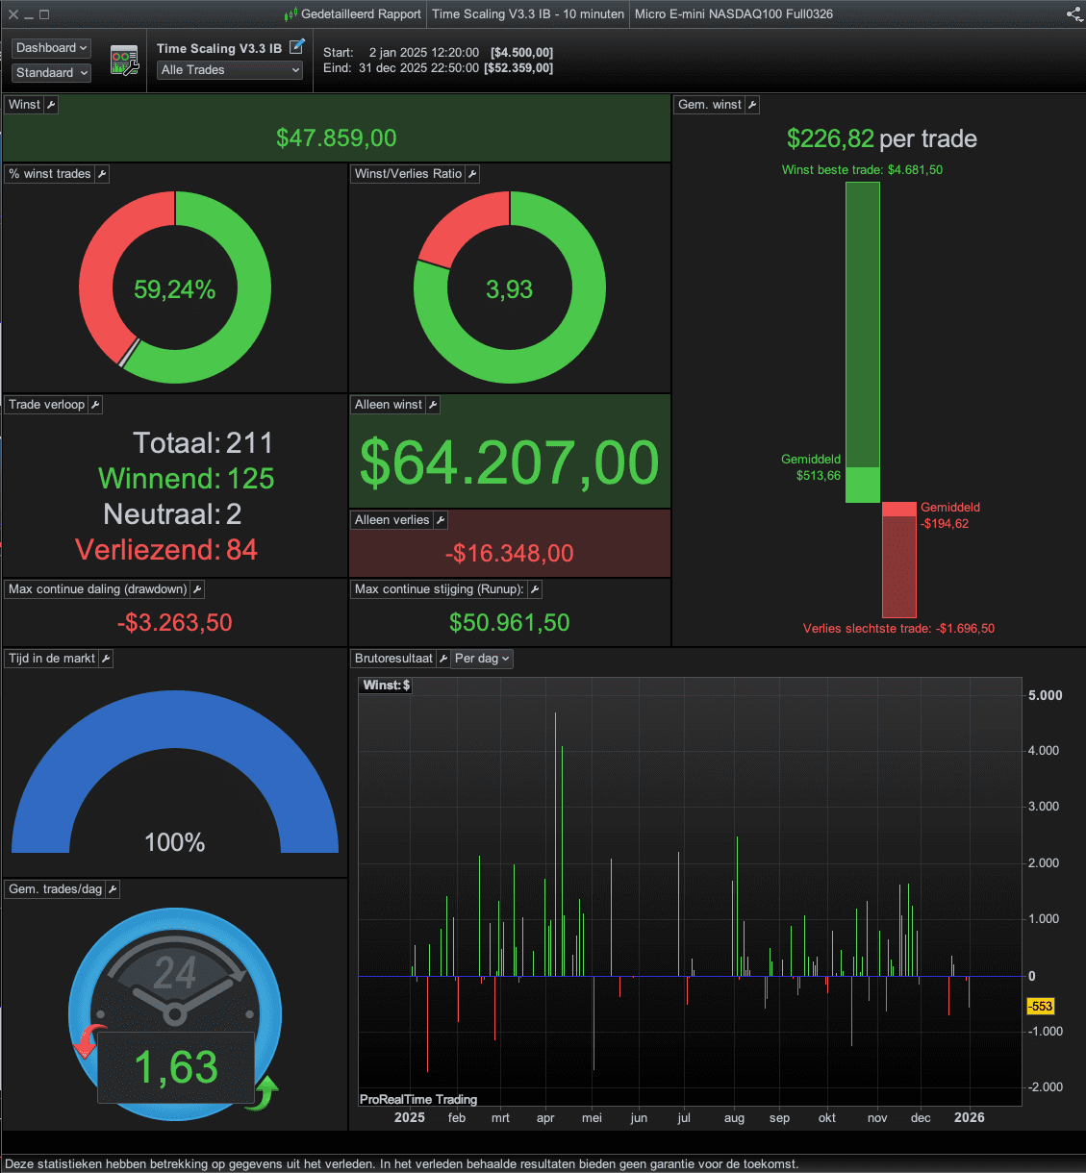The height and width of the screenshot is (1173, 1086).
Task: Select the Time Scaling V3.3 IB - 10 minuten tab
Action: (528, 13)
